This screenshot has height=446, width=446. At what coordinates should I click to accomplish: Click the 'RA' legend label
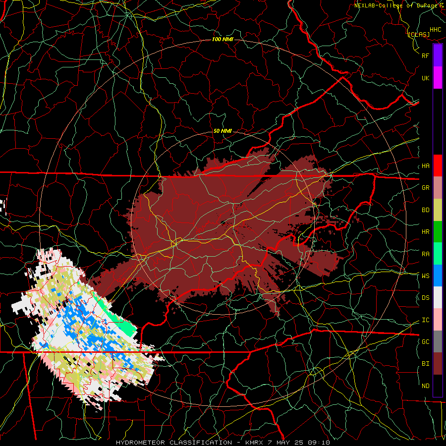coord(426,254)
